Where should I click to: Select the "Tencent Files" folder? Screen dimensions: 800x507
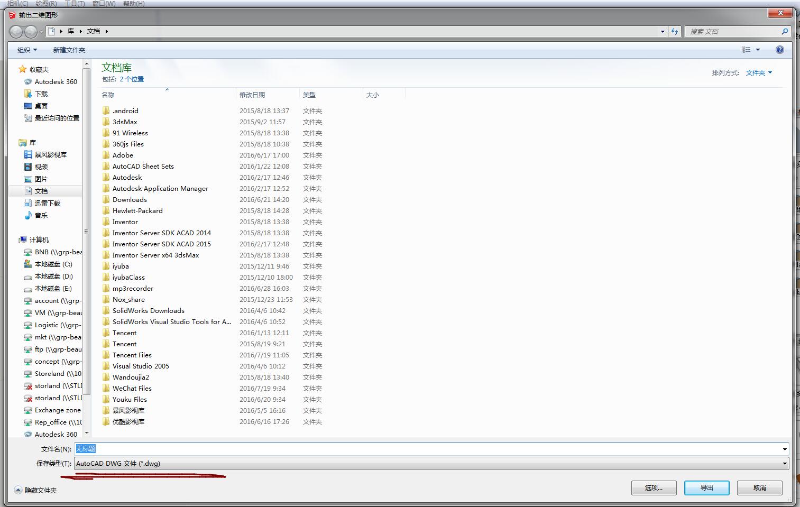coord(132,355)
